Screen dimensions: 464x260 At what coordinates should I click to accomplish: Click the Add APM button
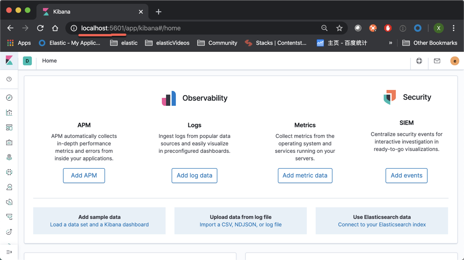coord(84,176)
